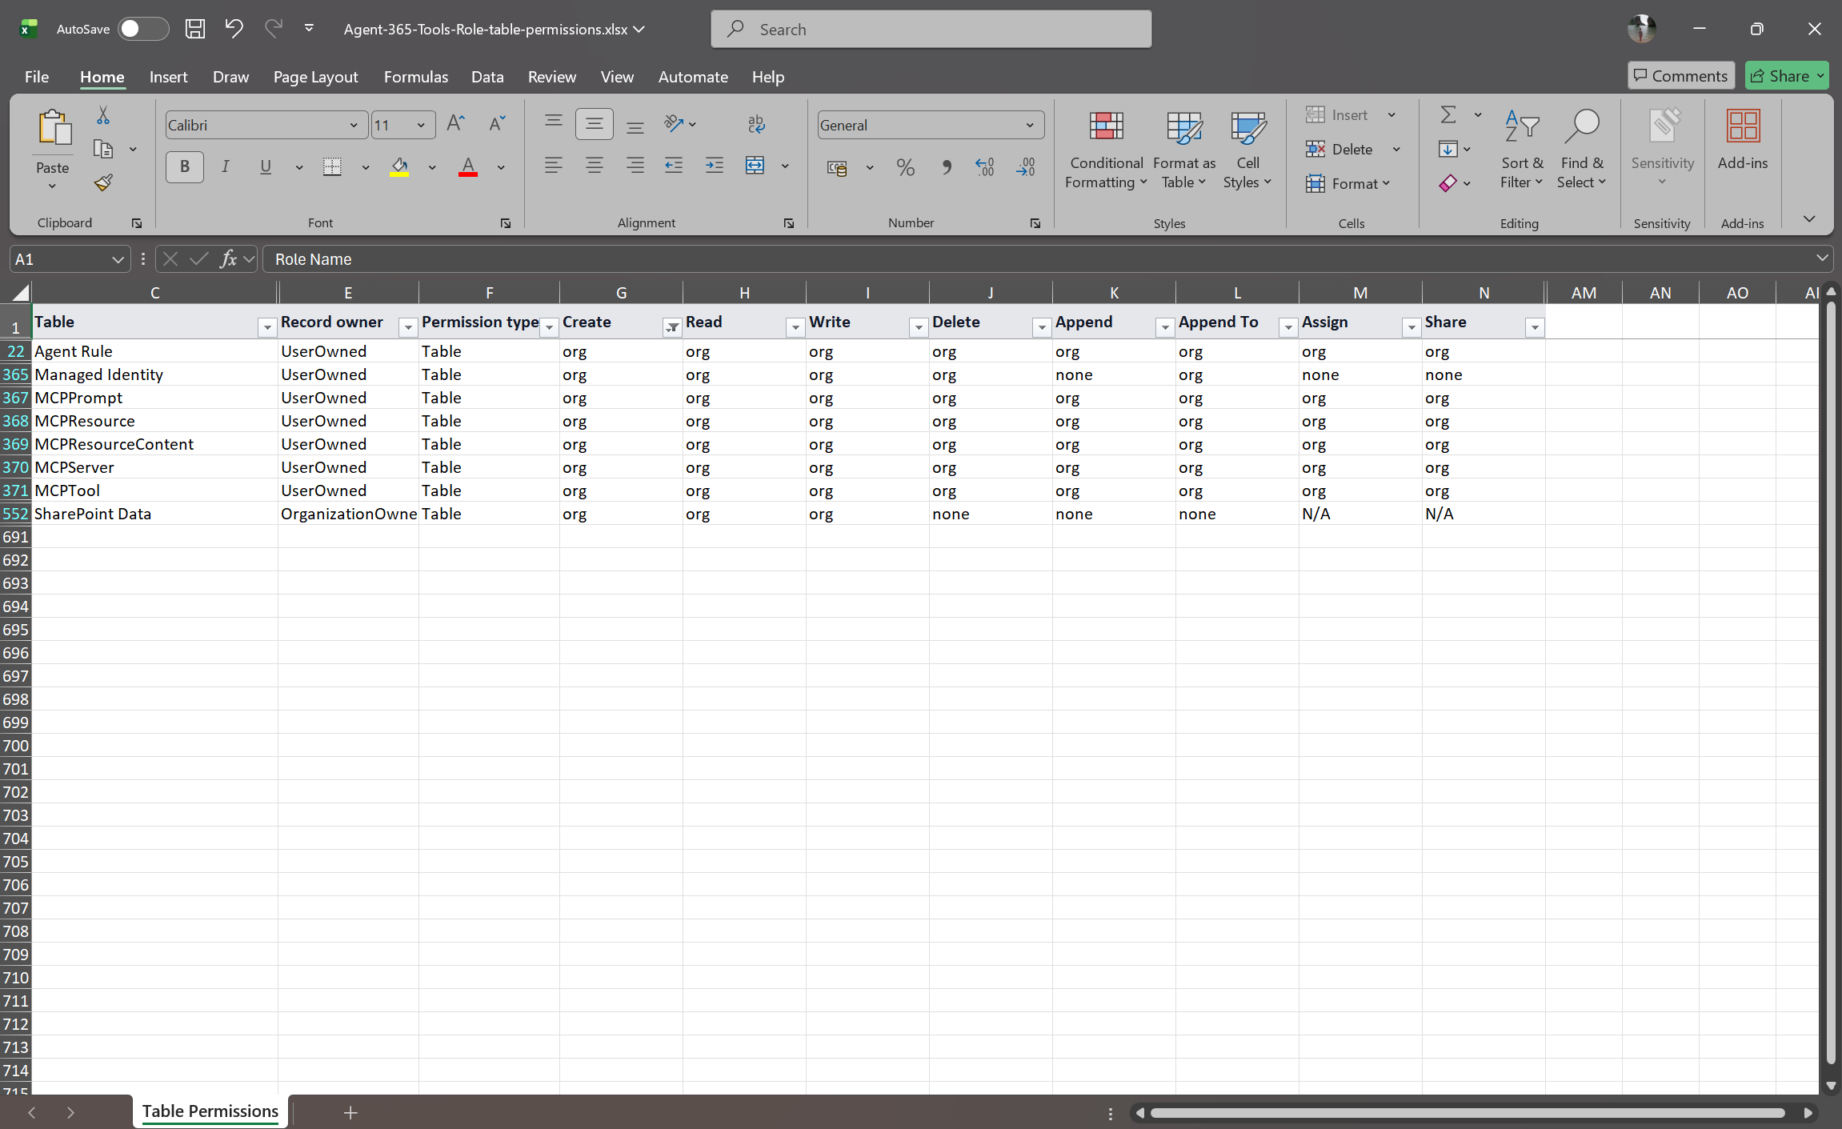
Task: Expand the Name Box dropdown
Action: click(118, 259)
